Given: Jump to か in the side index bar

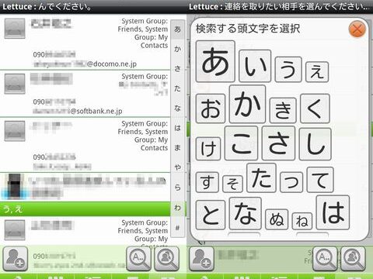Looking at the screenshot, I should pos(177,49).
